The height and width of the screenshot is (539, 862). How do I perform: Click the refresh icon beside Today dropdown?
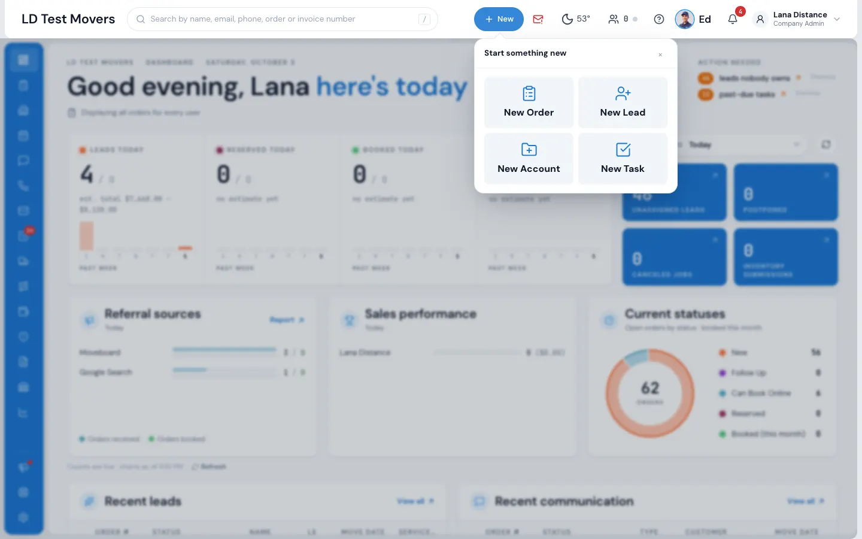pyautogui.click(x=826, y=144)
